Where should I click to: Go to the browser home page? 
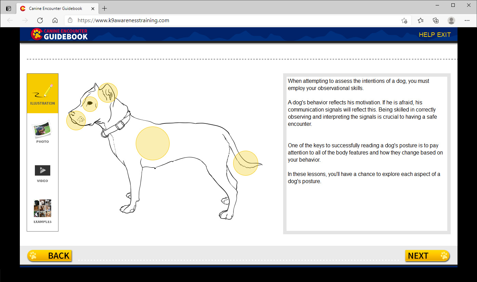coord(55,20)
